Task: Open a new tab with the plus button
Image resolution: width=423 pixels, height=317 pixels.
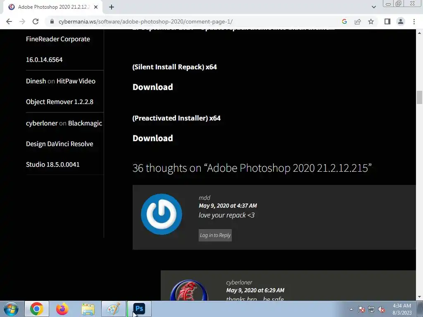Action: point(112,7)
